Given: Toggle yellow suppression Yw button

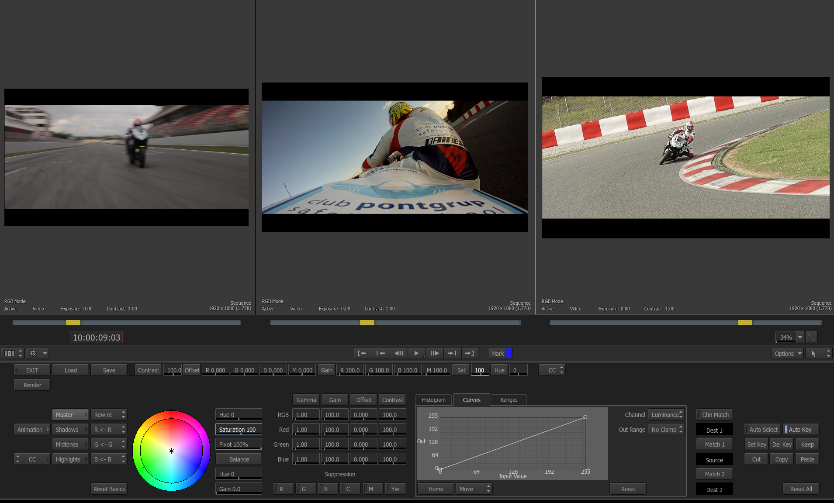Looking at the screenshot, I should tap(396, 489).
